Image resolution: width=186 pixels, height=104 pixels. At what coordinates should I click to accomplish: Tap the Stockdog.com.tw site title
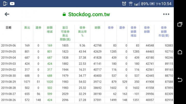pyautogui.click(x=89, y=14)
